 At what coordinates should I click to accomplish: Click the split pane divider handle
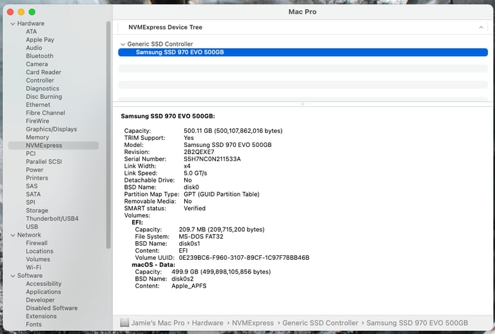(x=303, y=104)
